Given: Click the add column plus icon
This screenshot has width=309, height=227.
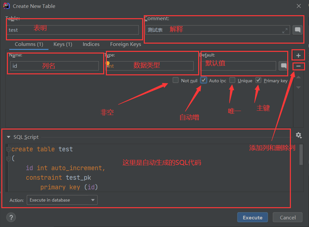Looking at the screenshot, I should pos(298,56).
